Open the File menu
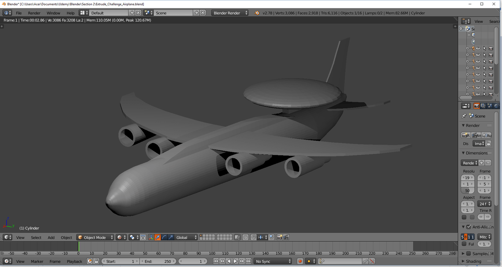Image resolution: width=502 pixels, height=267 pixels. coord(18,12)
